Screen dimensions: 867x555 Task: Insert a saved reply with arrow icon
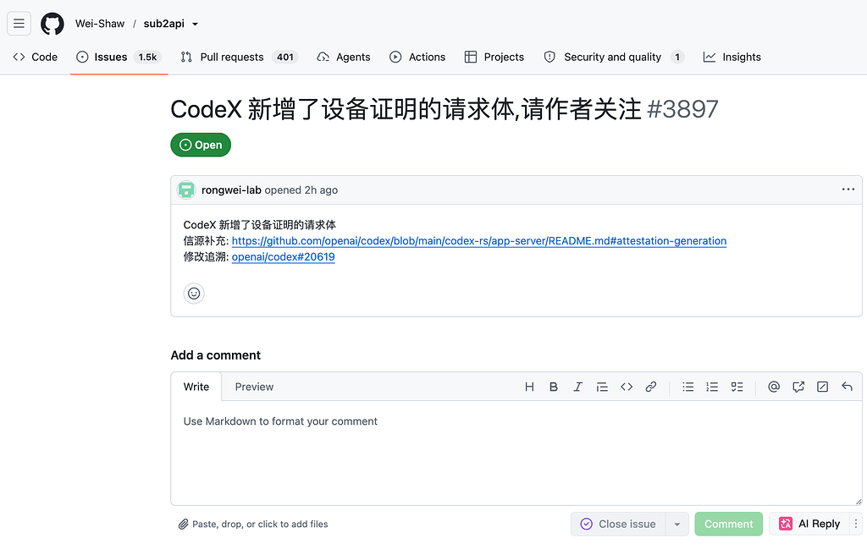(847, 387)
